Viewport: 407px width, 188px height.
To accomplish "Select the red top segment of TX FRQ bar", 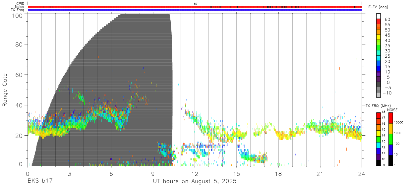I will [x=378, y=116].
